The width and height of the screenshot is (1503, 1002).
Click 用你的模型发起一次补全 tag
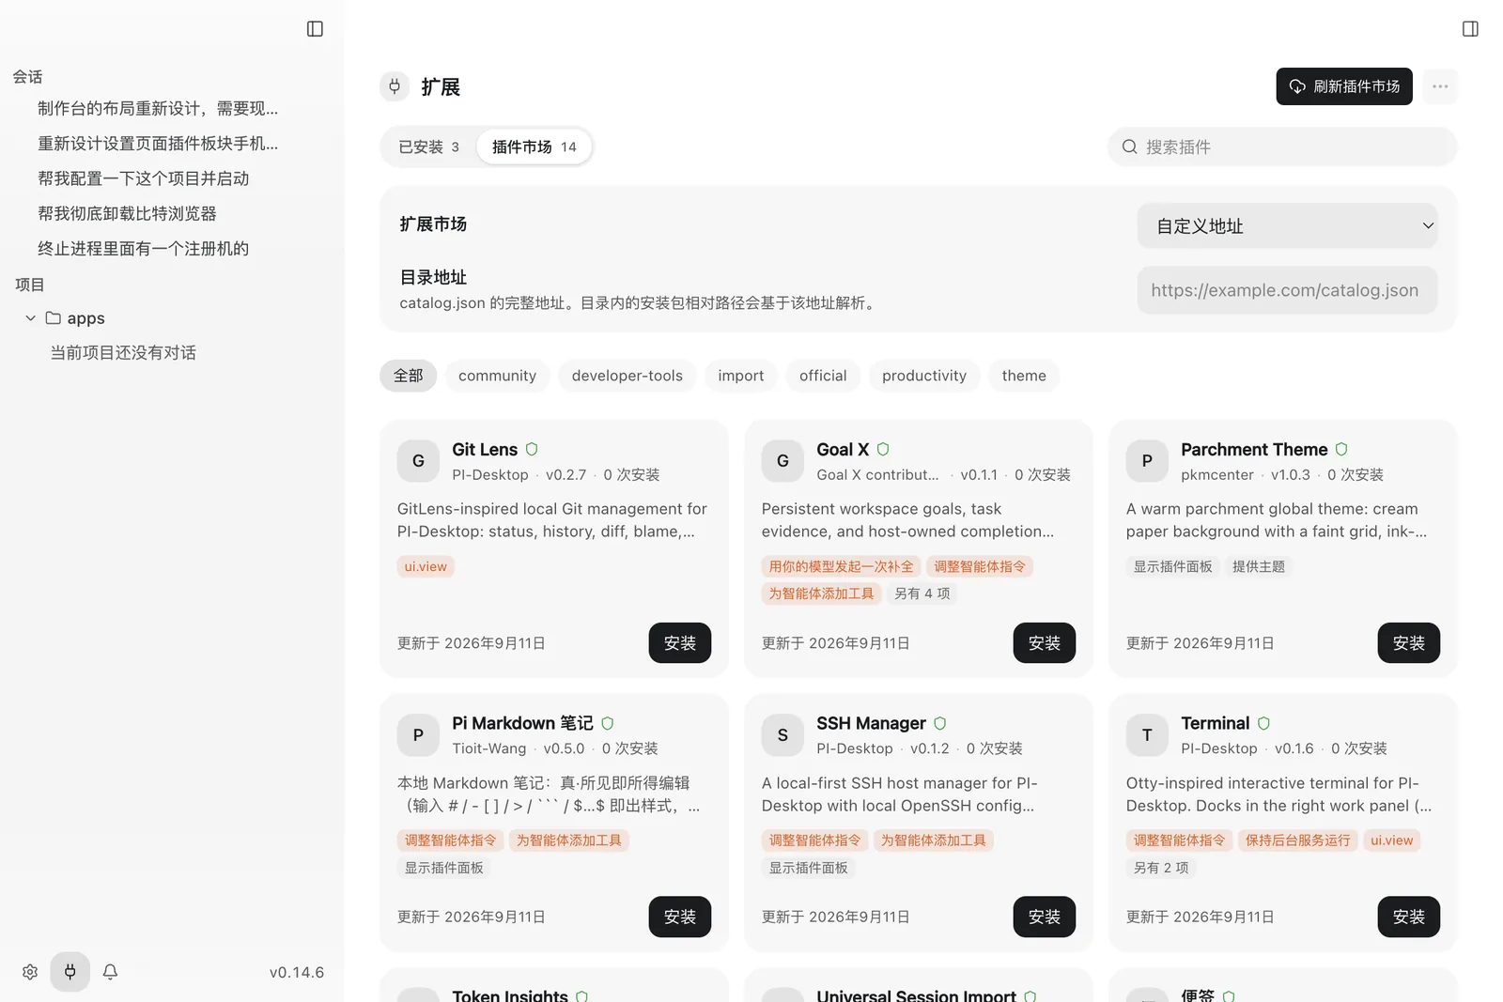(841, 566)
